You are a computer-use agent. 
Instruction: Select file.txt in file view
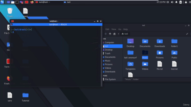[x=160, y=66]
